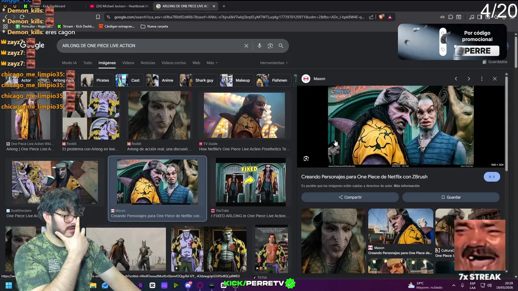This screenshot has height=291, width=518.
Task: Open the Maxon ZBrush image result
Action: (157, 188)
